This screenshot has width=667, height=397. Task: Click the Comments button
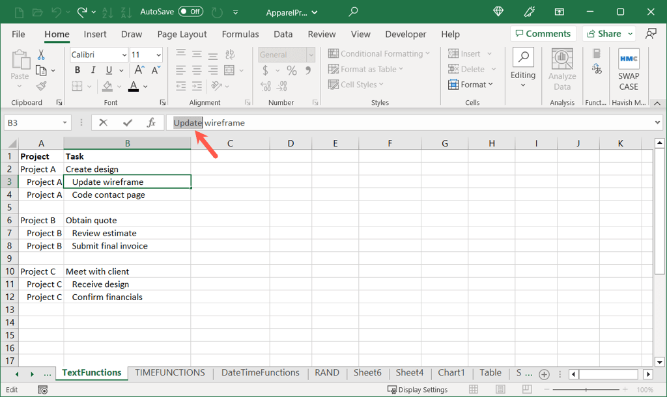click(543, 34)
